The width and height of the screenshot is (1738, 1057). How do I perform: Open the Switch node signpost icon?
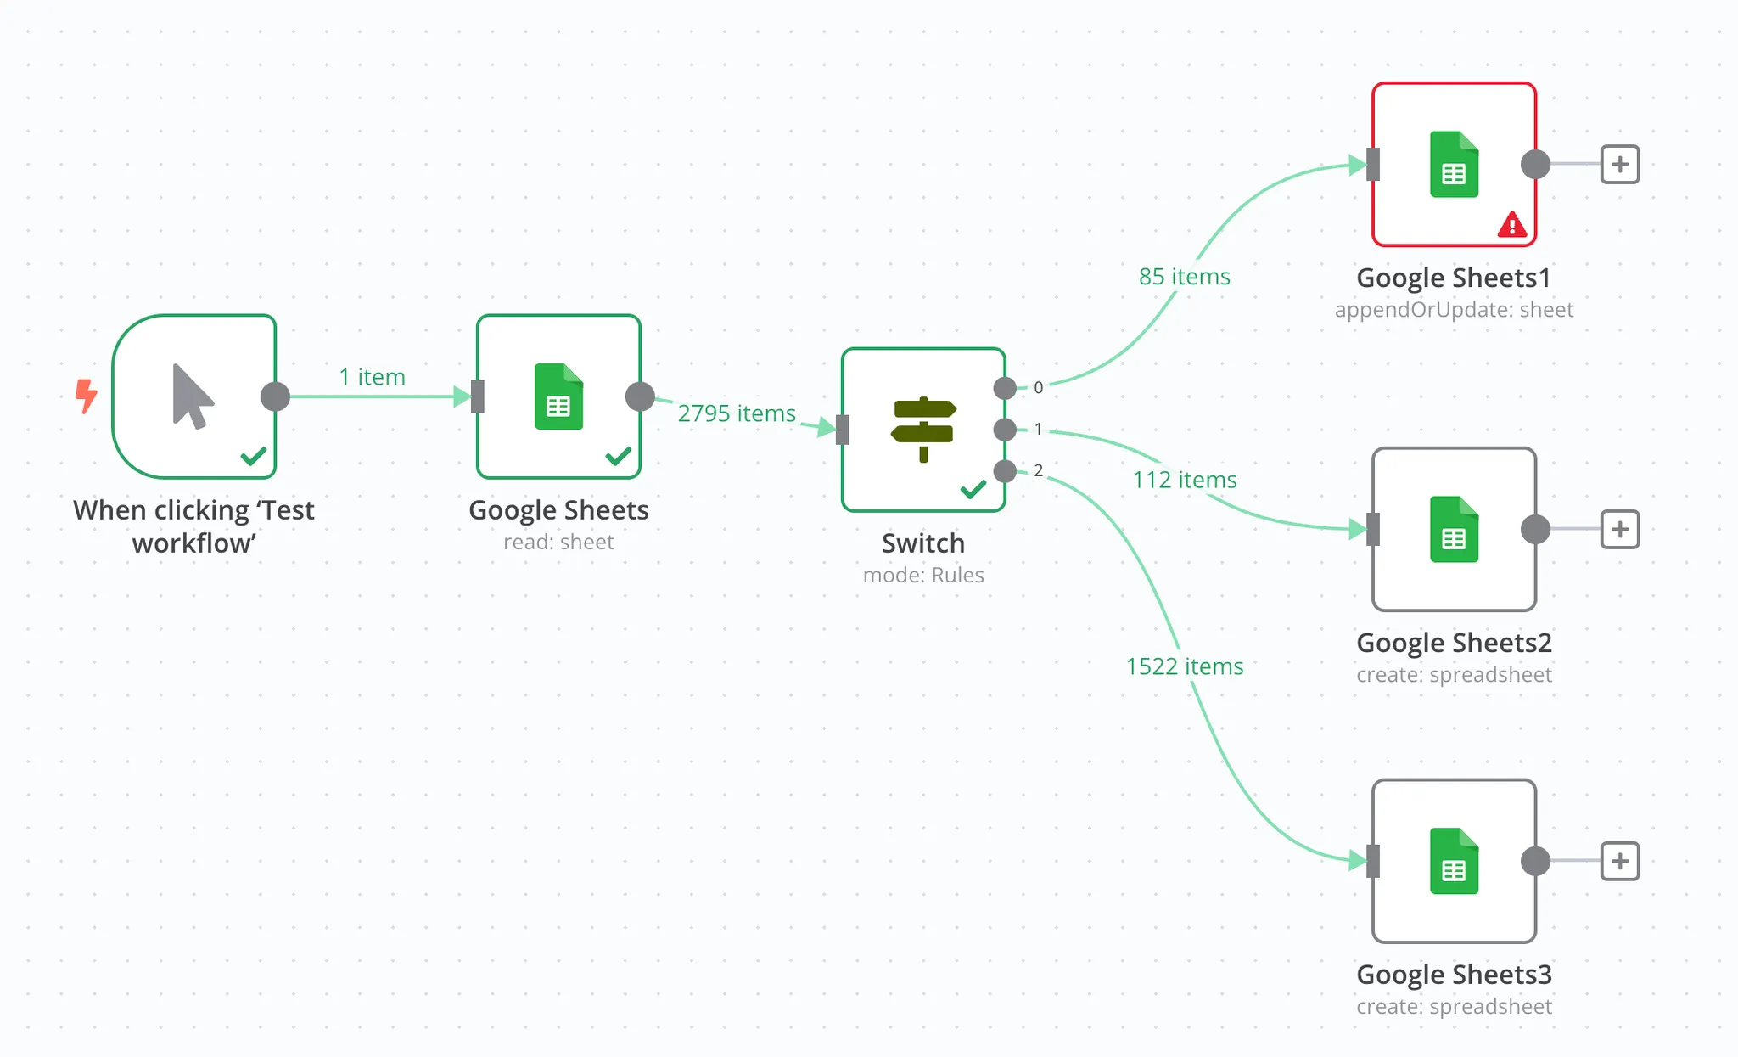pyautogui.click(x=923, y=430)
